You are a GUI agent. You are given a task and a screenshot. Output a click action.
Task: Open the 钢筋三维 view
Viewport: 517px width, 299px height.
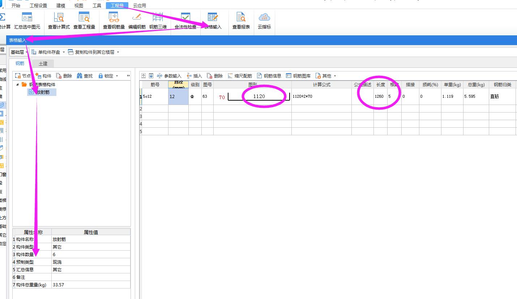tap(158, 21)
